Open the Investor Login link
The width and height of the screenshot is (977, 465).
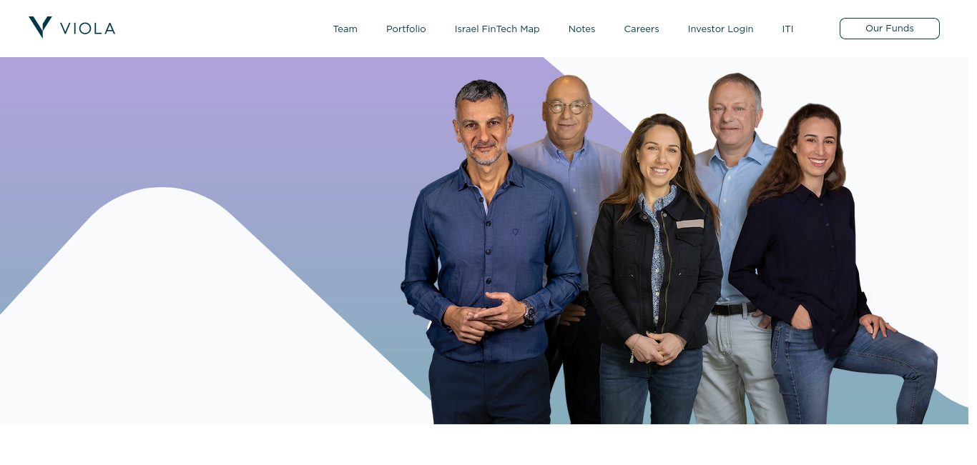pyautogui.click(x=720, y=29)
